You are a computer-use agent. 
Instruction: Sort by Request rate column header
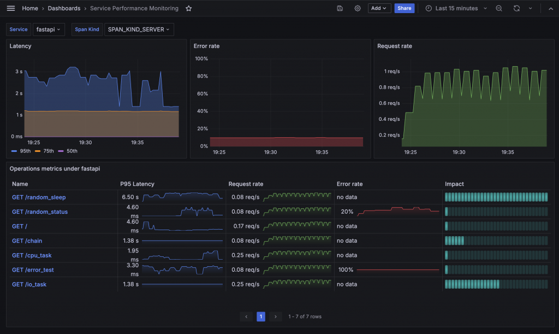point(246,184)
